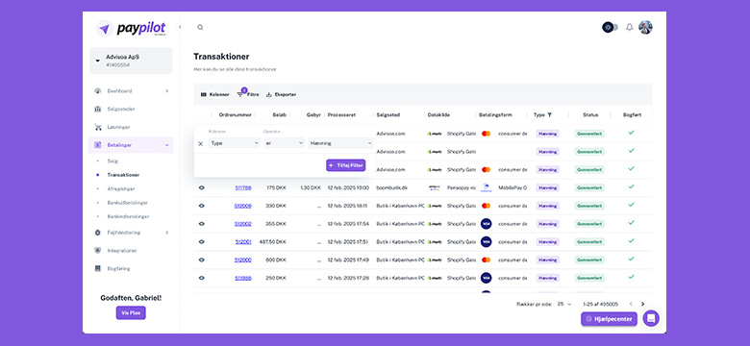The image size is (750, 346).
Task: Go to Afregninger
Action: (x=121, y=188)
